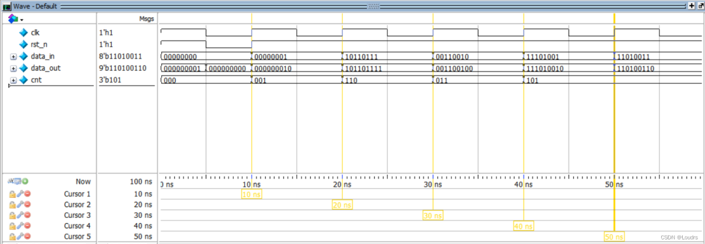Image resolution: width=705 pixels, height=244 pixels.
Task: Click the Wave pane add plus button
Action: (691, 6)
